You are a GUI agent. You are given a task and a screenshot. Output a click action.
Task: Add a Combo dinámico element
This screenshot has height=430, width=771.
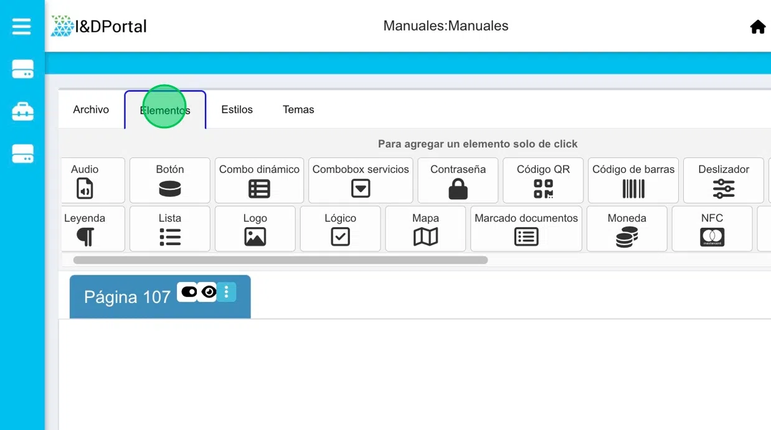coord(259,180)
